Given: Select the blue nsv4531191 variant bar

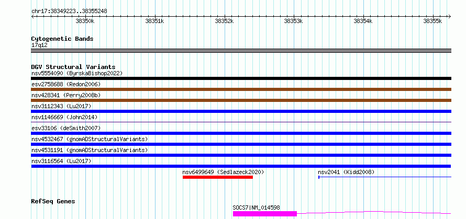Looking at the screenshot, I should pyautogui.click(x=241, y=155).
